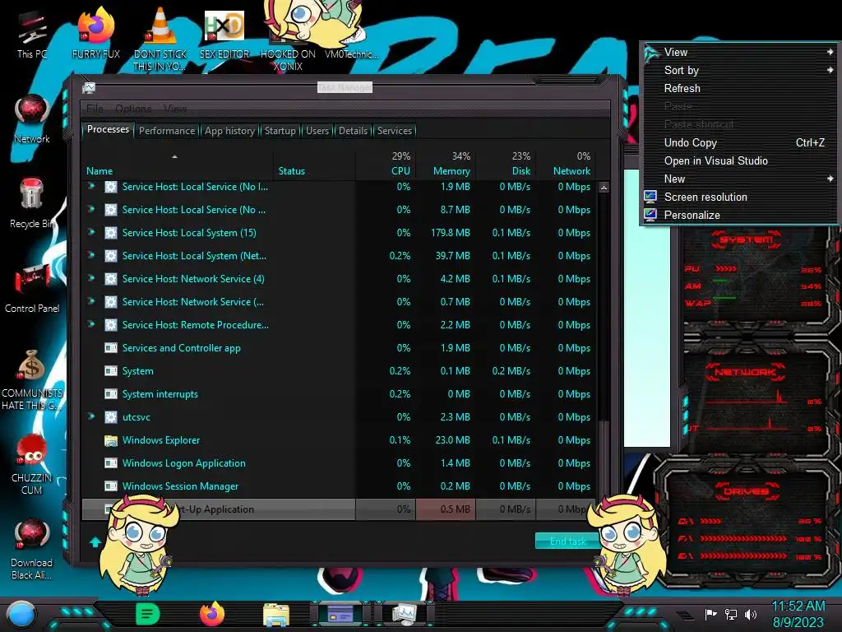Sort processes by the Memory column

(x=446, y=164)
